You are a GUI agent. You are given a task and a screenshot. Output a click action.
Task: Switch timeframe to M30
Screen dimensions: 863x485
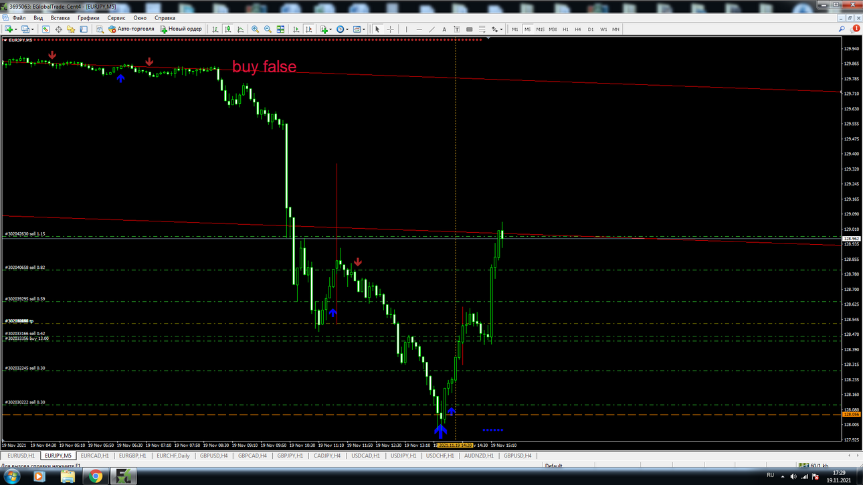[553, 29]
